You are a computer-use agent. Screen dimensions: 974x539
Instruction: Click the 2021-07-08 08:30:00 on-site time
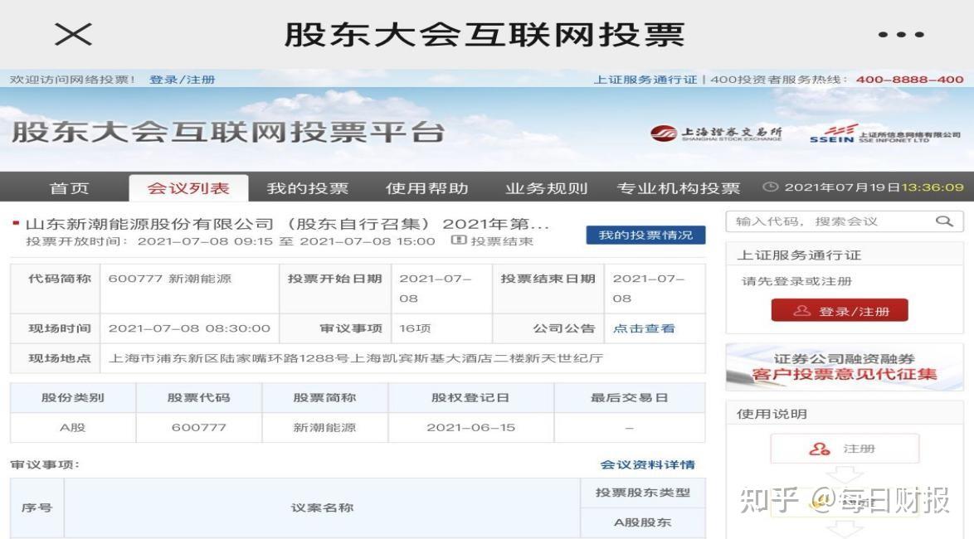pyautogui.click(x=189, y=328)
